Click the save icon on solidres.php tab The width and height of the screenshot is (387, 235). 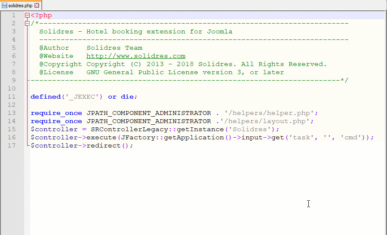(4, 6)
